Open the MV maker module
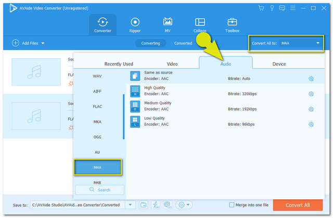The width and height of the screenshot is (333, 218). [168, 25]
